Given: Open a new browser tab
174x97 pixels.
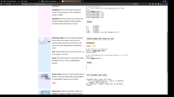Looking at the screenshot, I should [x=83, y=1].
